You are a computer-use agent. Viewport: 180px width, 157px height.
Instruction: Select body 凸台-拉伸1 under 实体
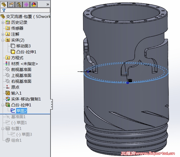[26, 52]
